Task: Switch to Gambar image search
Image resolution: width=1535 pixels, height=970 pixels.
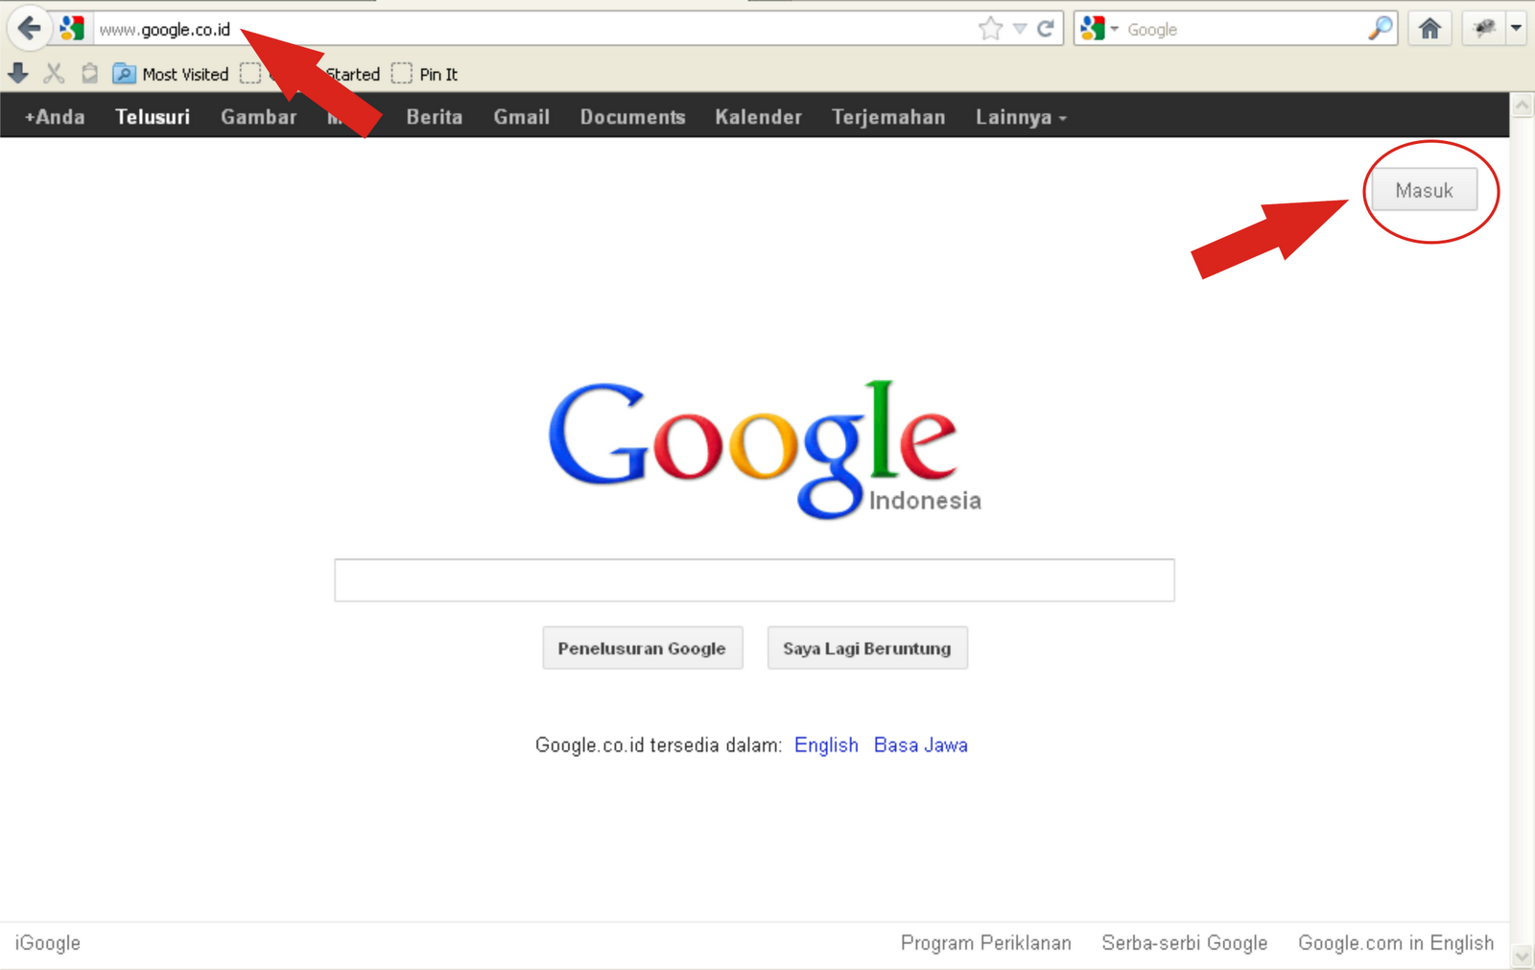Action: [x=259, y=117]
